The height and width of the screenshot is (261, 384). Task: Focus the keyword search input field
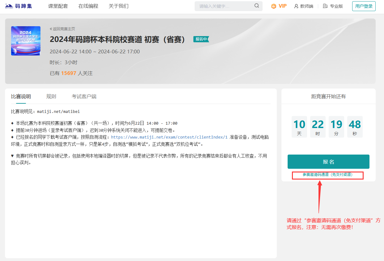(x=226, y=6)
